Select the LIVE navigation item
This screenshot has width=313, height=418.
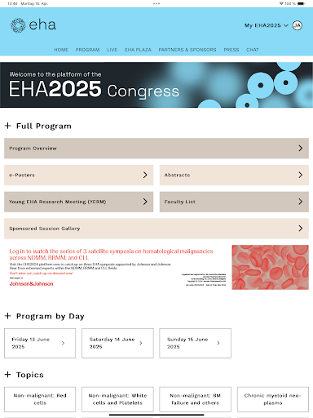112,50
